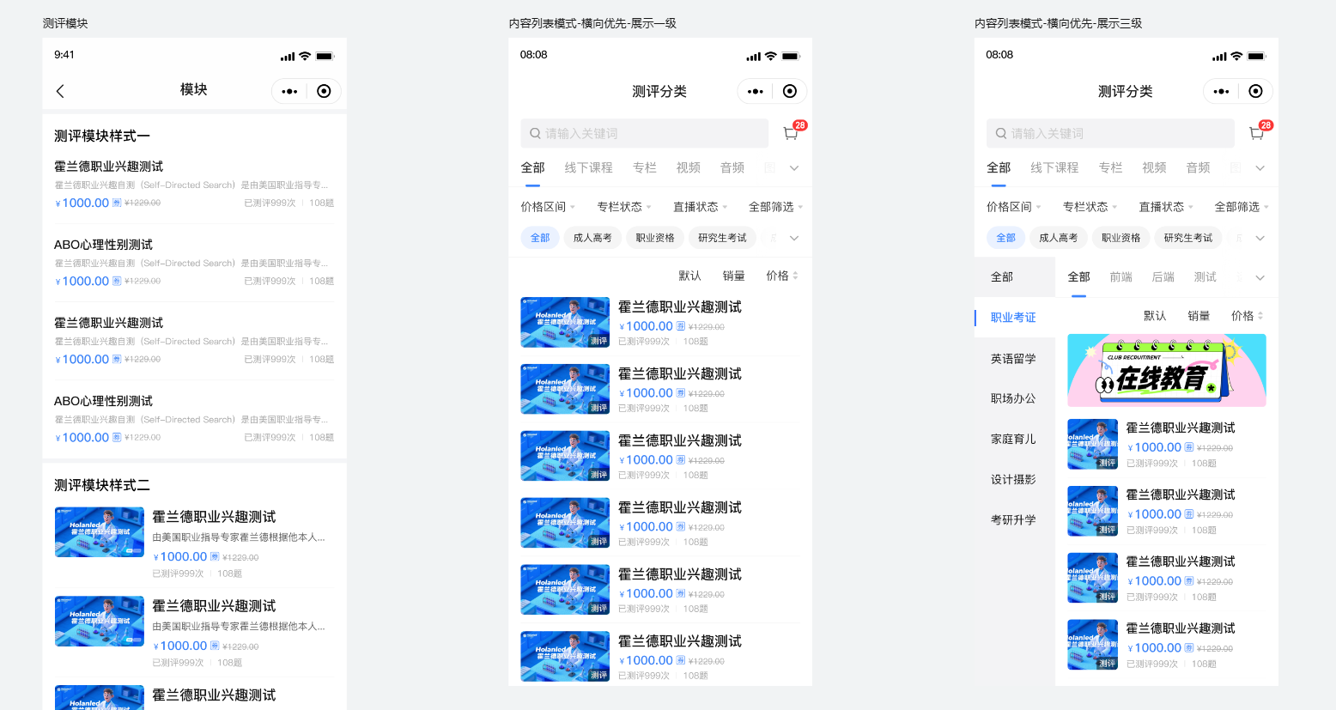Expand the chip row chevron after 研究生考试 in 展示一级

click(794, 238)
